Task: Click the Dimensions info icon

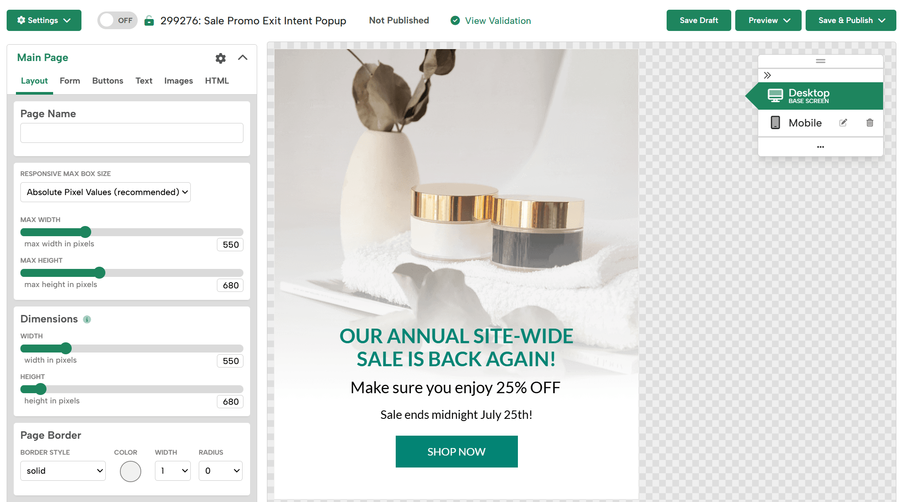Action: click(x=87, y=319)
